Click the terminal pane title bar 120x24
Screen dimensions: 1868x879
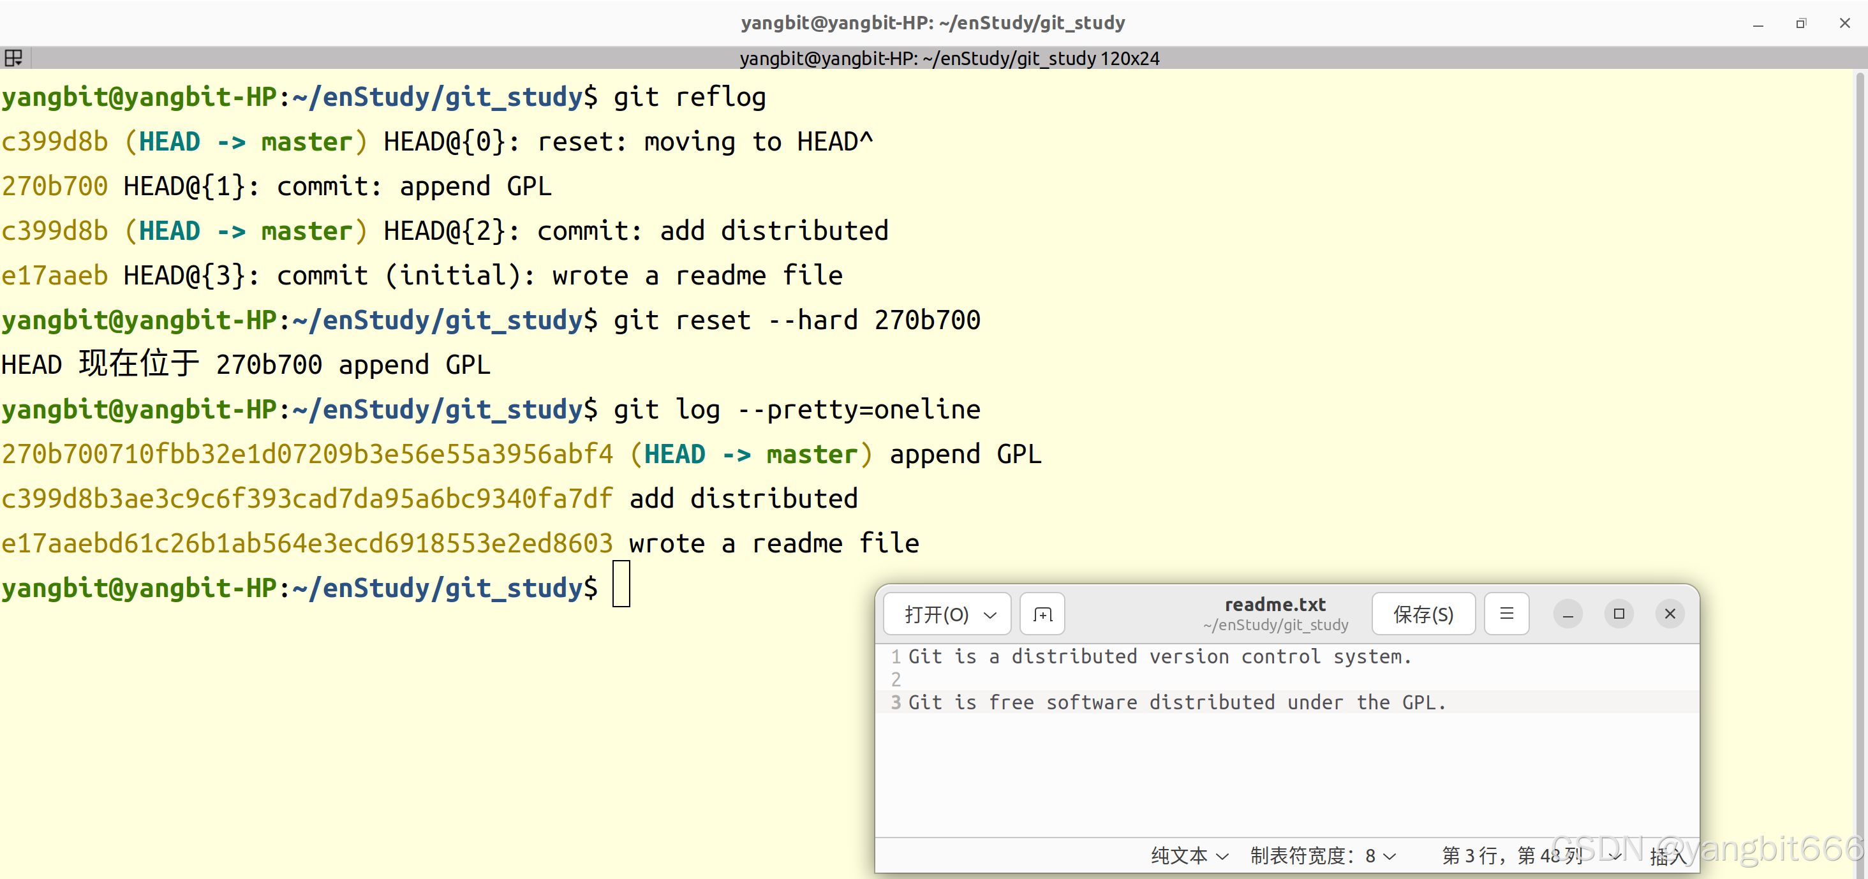pos(949,58)
